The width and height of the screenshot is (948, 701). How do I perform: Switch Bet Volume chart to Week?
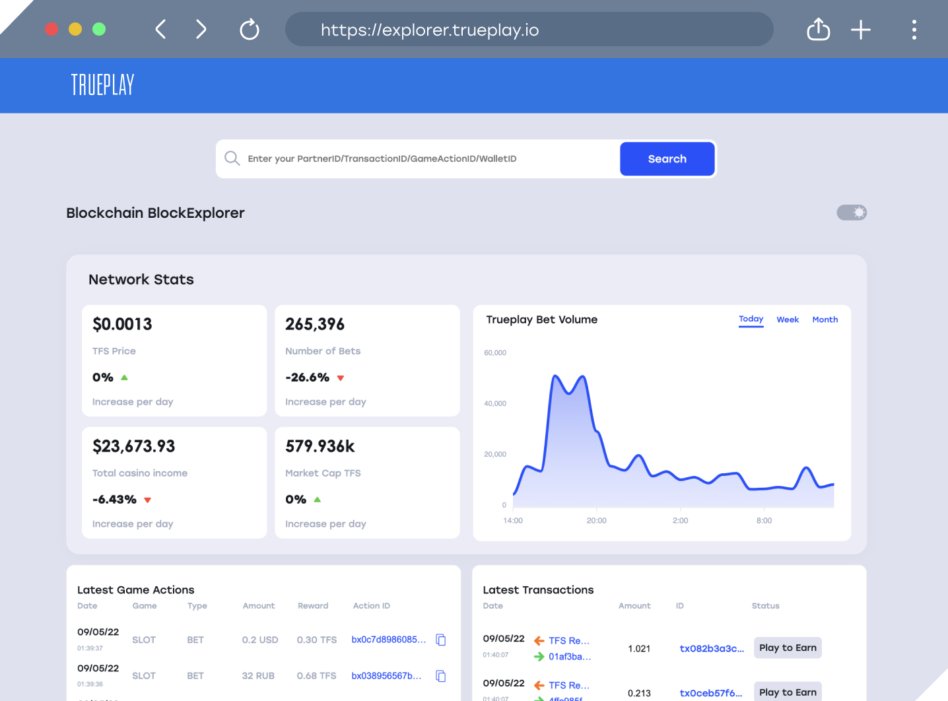[788, 319]
